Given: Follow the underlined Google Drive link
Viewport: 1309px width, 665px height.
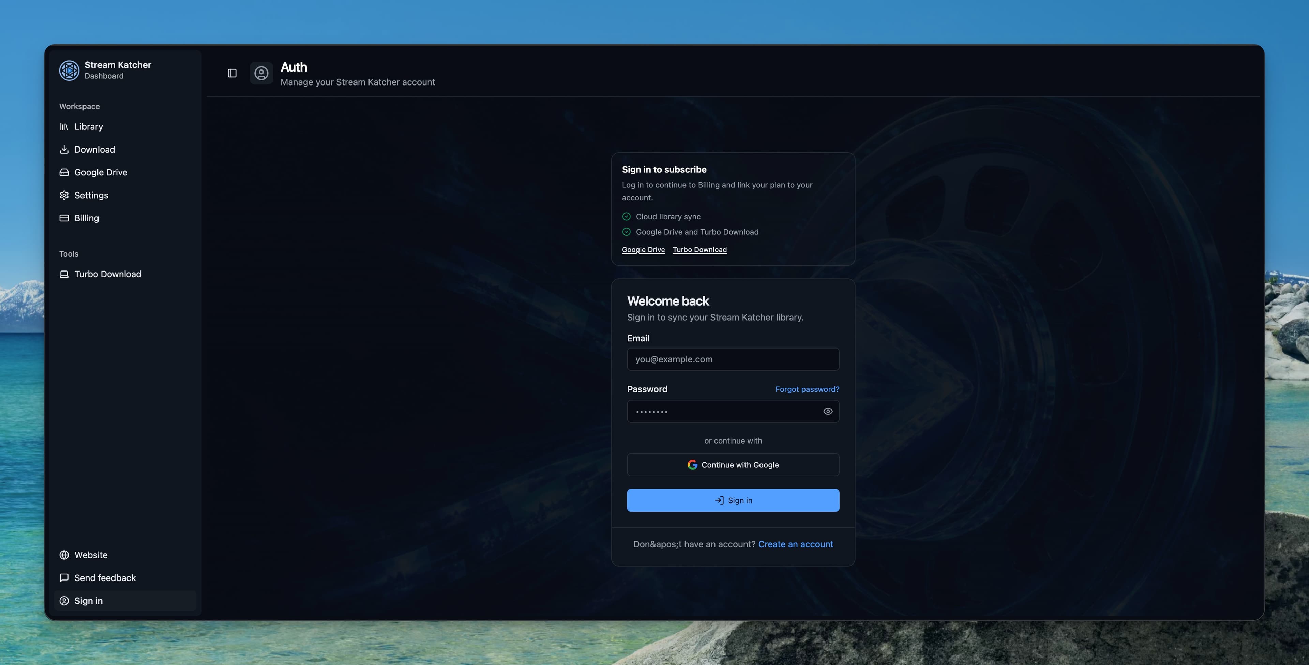Looking at the screenshot, I should pos(643,249).
